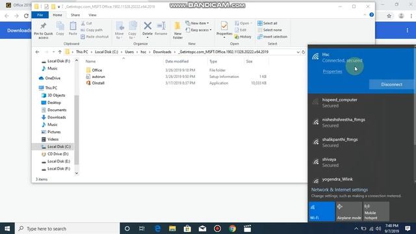The image size is (416, 234).
Task: Open Documents in navigation pane
Action: tap(54, 110)
